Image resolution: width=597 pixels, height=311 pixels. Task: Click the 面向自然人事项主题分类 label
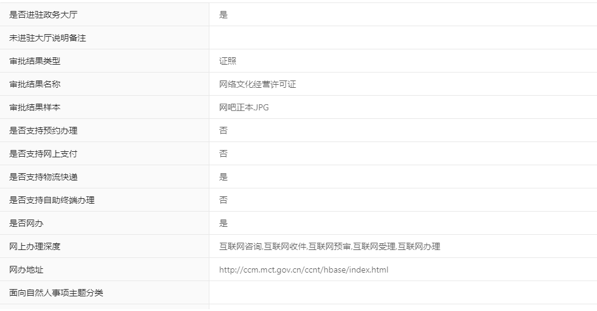(56, 293)
